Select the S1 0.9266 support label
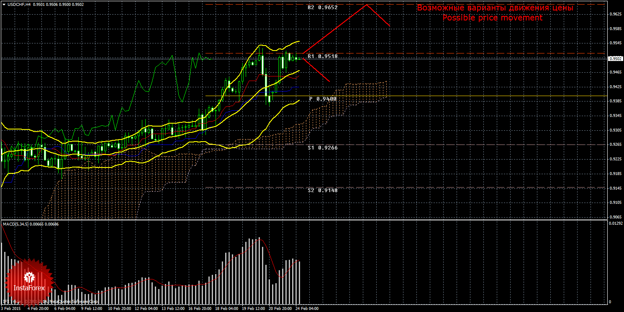624x312 pixels. [x=322, y=148]
